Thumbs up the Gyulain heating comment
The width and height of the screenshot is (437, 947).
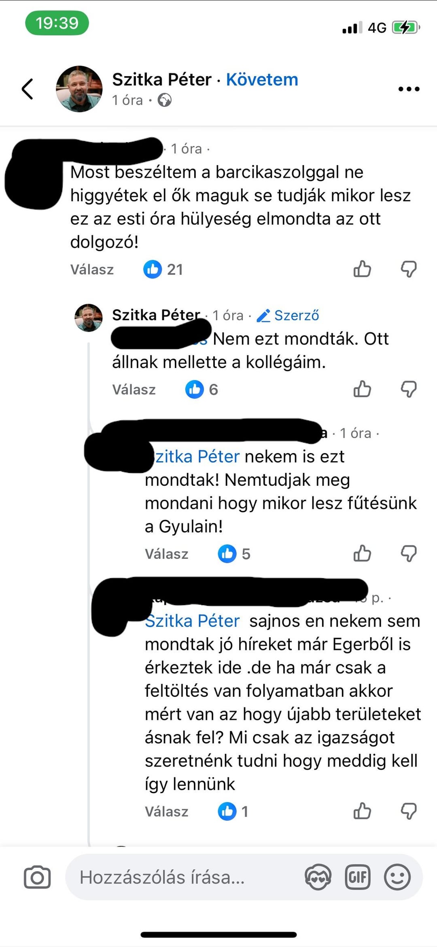(x=362, y=553)
